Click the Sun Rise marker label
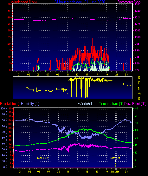148x176 pixels. (42, 158)
